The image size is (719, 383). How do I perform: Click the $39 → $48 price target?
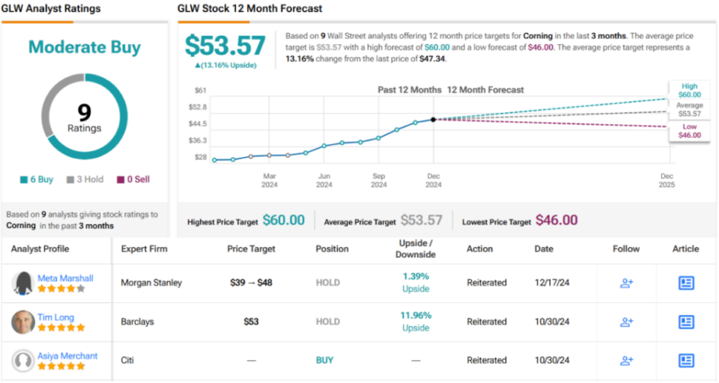[x=251, y=283]
